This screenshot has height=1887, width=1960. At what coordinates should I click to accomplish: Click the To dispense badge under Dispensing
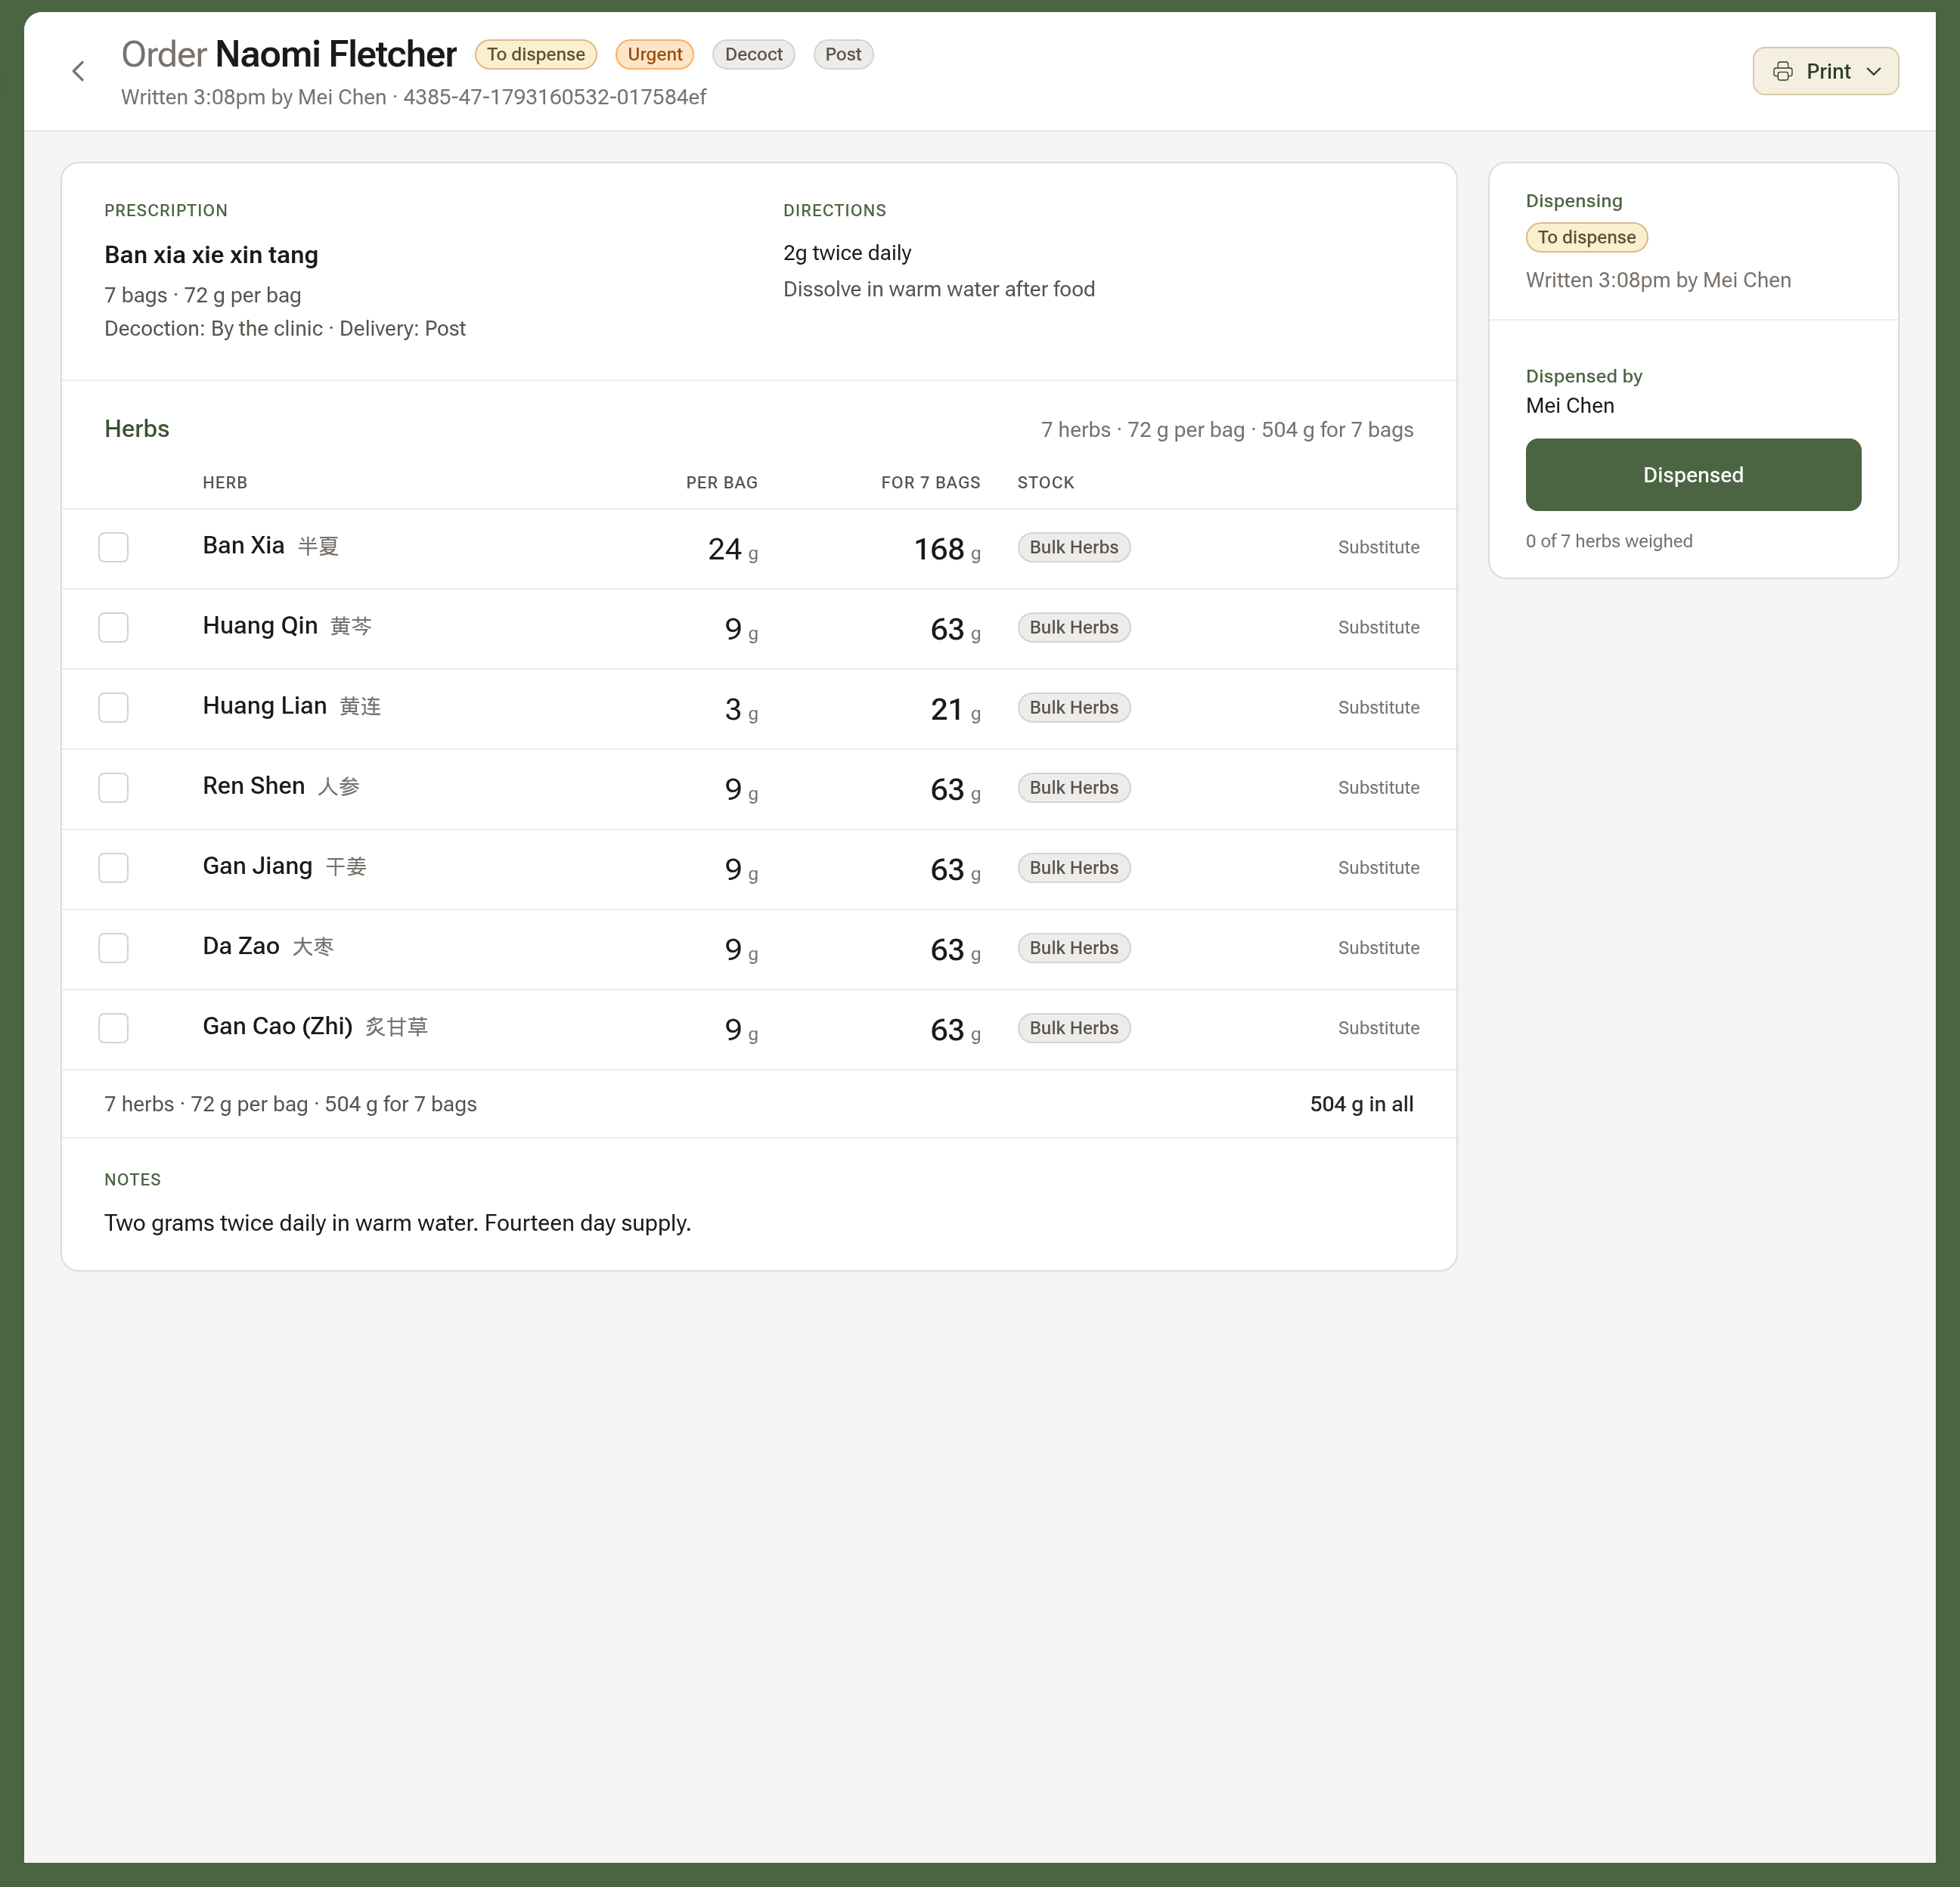pos(1586,237)
